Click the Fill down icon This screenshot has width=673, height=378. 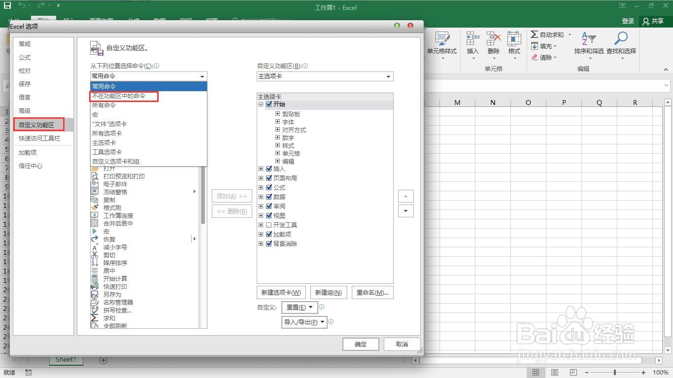(535, 46)
